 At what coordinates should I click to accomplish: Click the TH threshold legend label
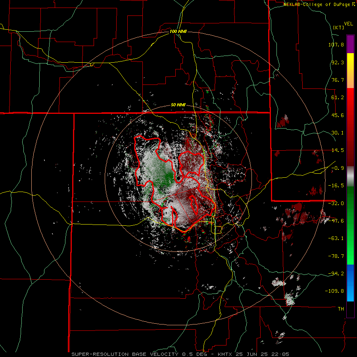tap(341, 309)
